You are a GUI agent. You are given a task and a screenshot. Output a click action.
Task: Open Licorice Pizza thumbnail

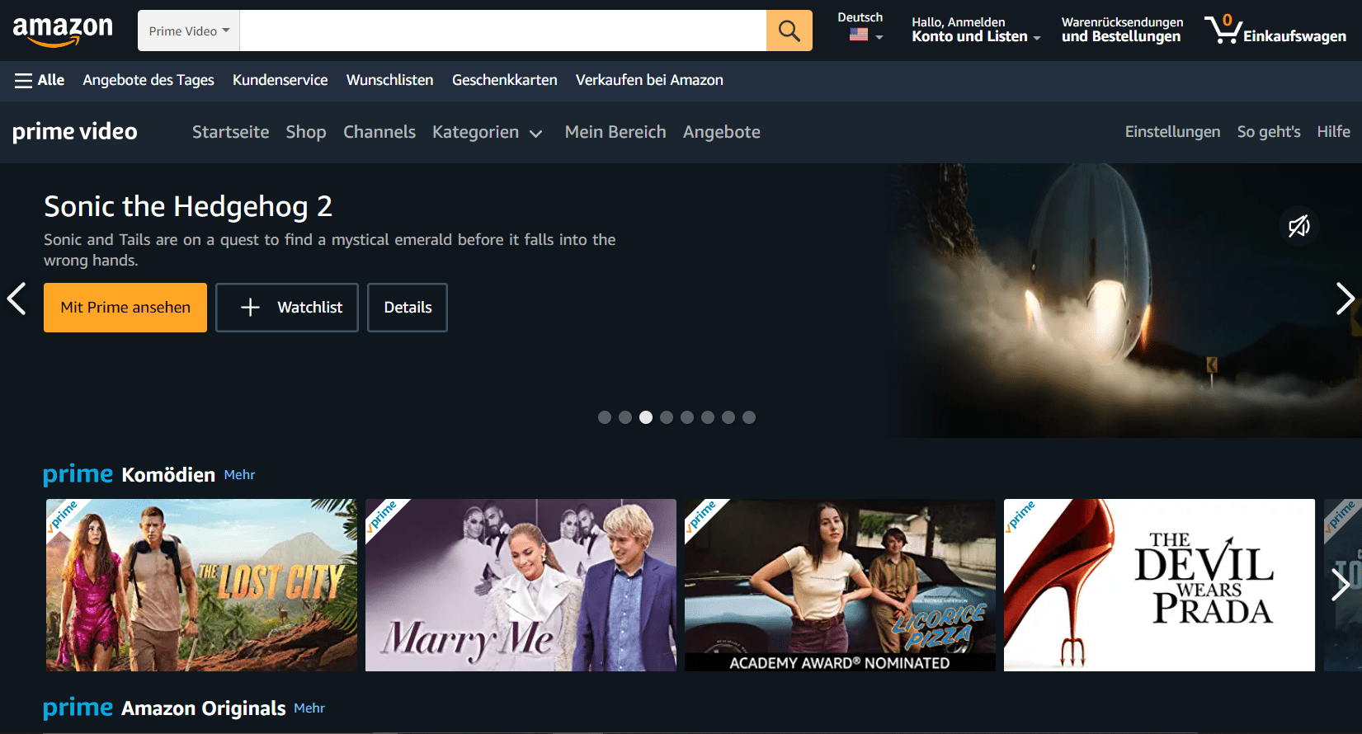click(x=840, y=585)
